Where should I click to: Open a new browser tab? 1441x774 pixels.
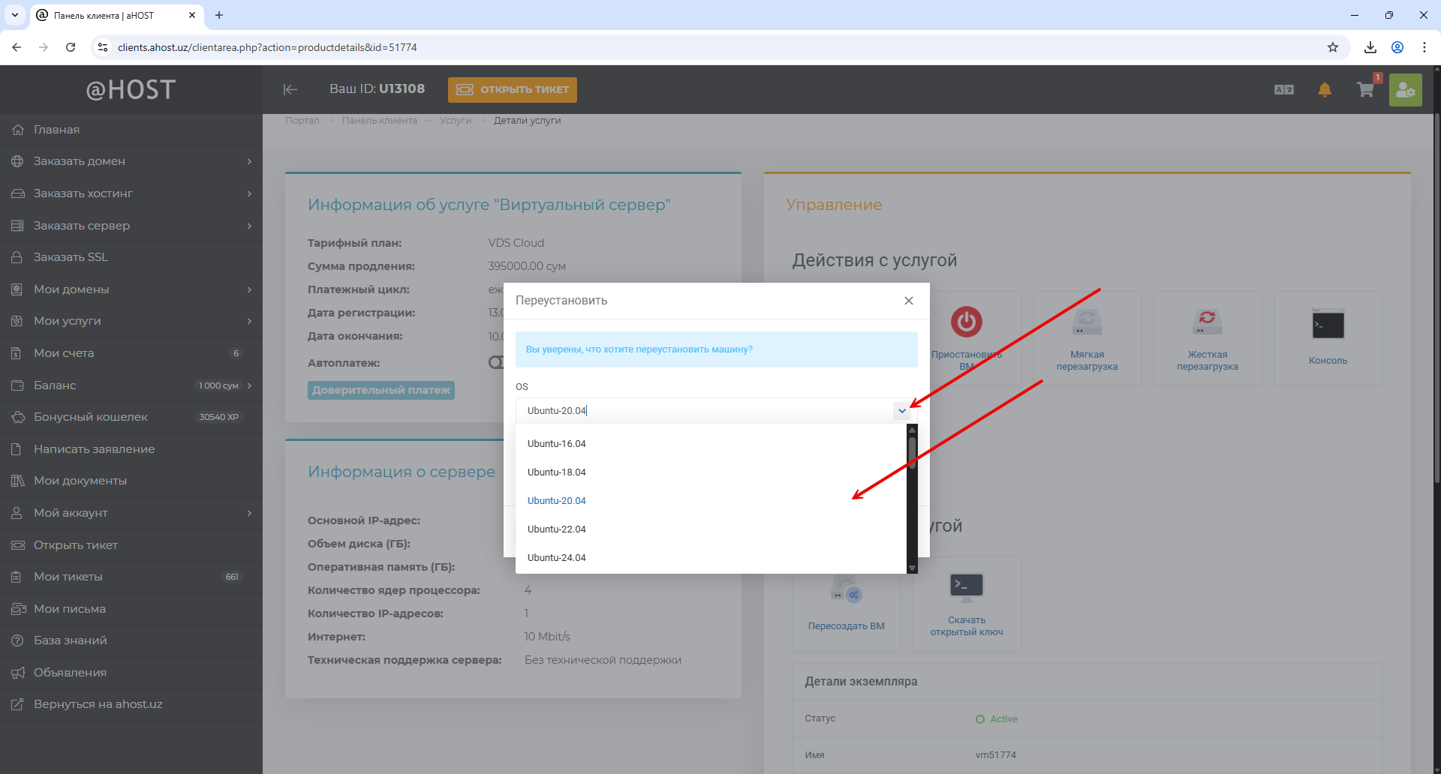(x=219, y=15)
